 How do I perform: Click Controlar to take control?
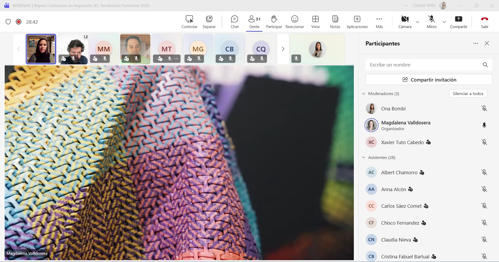(x=189, y=22)
